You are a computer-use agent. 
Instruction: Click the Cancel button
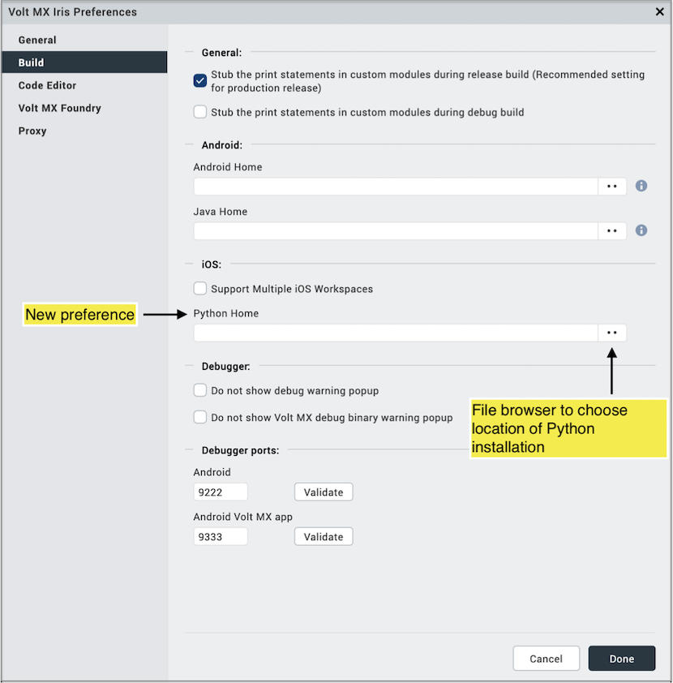546,659
